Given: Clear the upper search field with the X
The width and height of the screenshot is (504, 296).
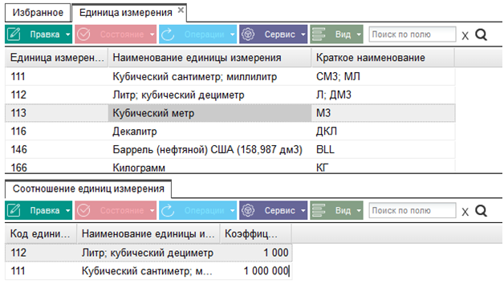Looking at the screenshot, I should point(465,35).
